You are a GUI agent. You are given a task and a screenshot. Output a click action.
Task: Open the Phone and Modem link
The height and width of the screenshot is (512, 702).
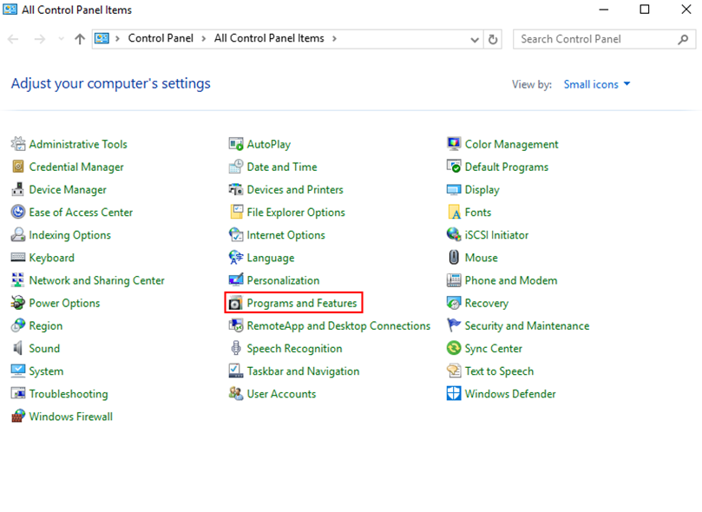511,280
